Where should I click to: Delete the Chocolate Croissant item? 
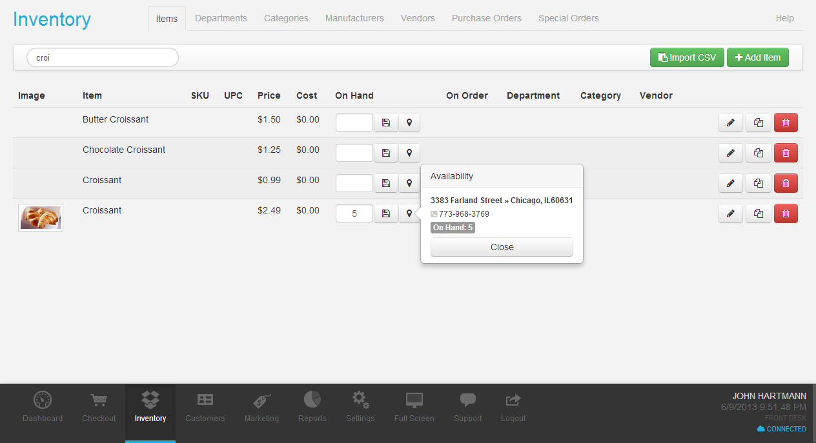(786, 153)
